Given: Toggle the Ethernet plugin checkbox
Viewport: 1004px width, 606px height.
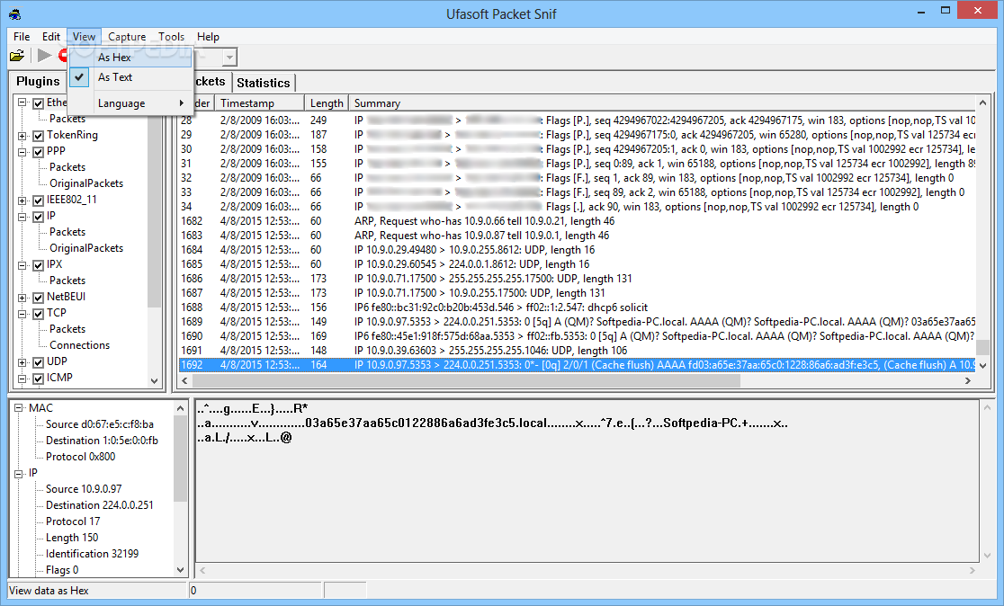Looking at the screenshot, I should pyautogui.click(x=39, y=103).
